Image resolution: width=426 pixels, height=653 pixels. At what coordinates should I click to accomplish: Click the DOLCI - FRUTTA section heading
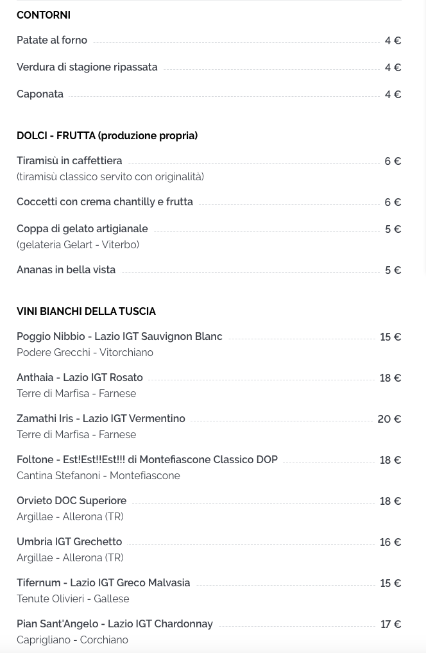tap(107, 136)
